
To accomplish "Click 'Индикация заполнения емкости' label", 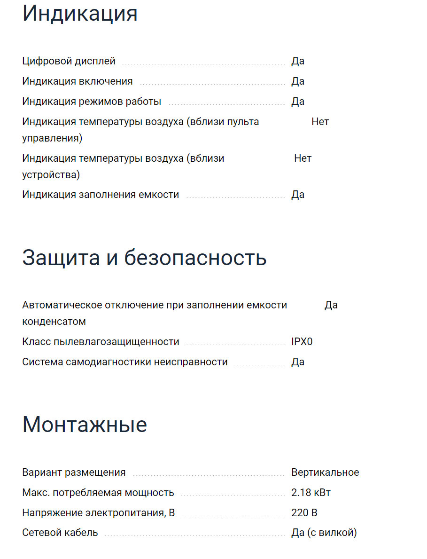I will click(x=101, y=195).
